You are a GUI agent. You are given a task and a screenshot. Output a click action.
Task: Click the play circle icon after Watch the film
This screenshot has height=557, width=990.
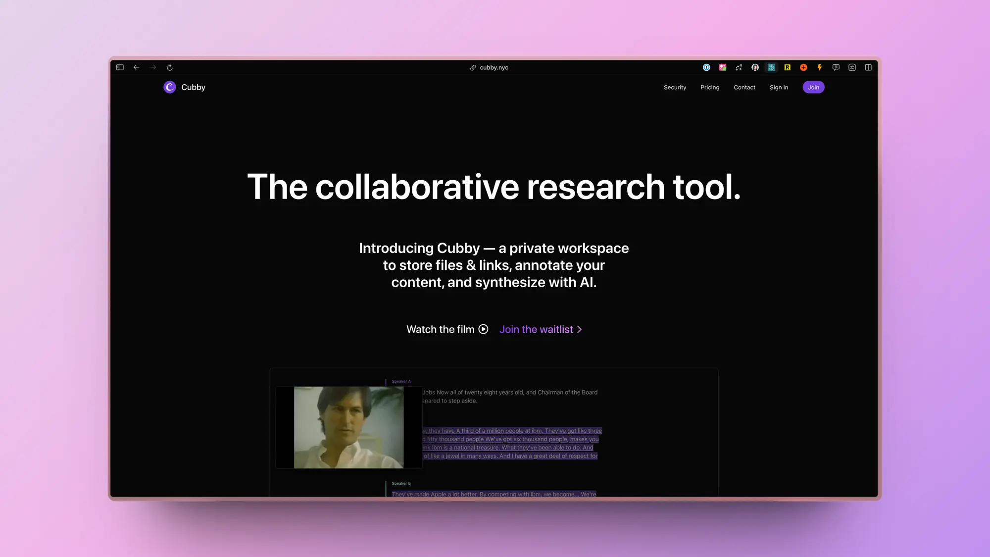coord(483,329)
